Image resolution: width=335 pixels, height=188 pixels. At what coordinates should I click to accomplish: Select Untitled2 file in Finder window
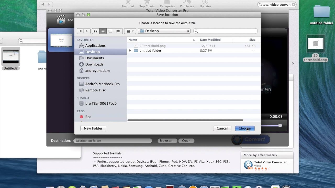[x=10, y=59]
